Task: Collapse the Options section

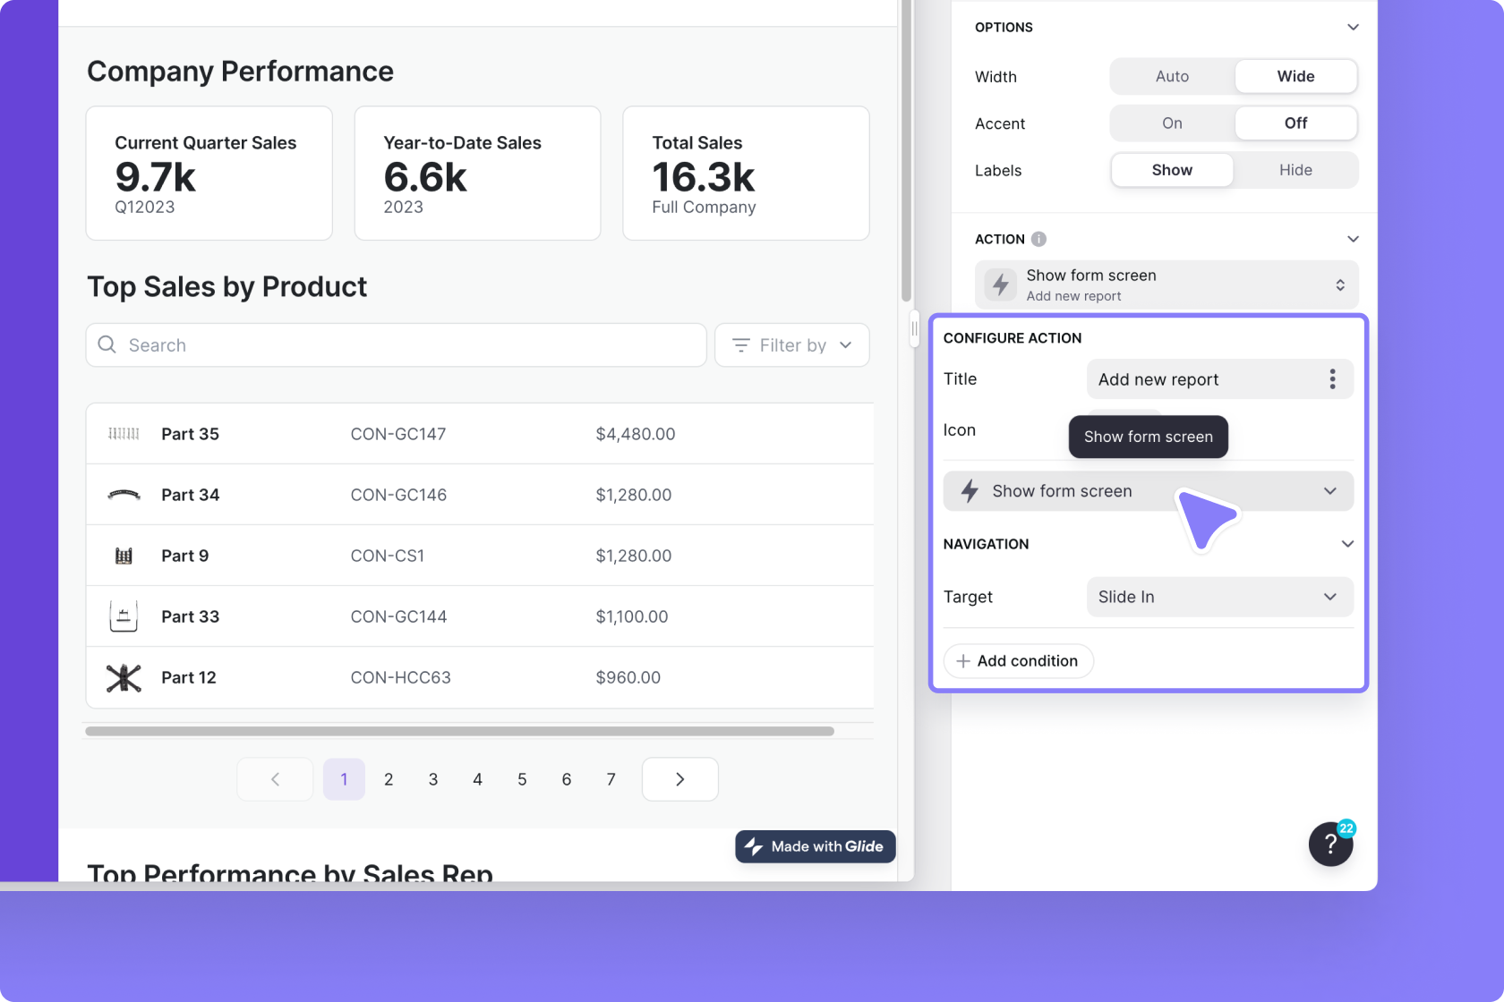Action: [x=1353, y=28]
